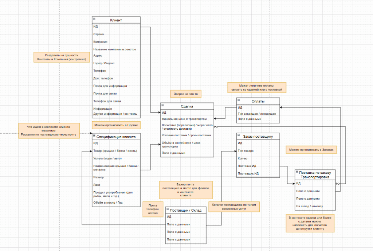This screenshot has width=373, height=251.
Task: Select 'Разделить на сущности' note
Action: click(x=62, y=57)
